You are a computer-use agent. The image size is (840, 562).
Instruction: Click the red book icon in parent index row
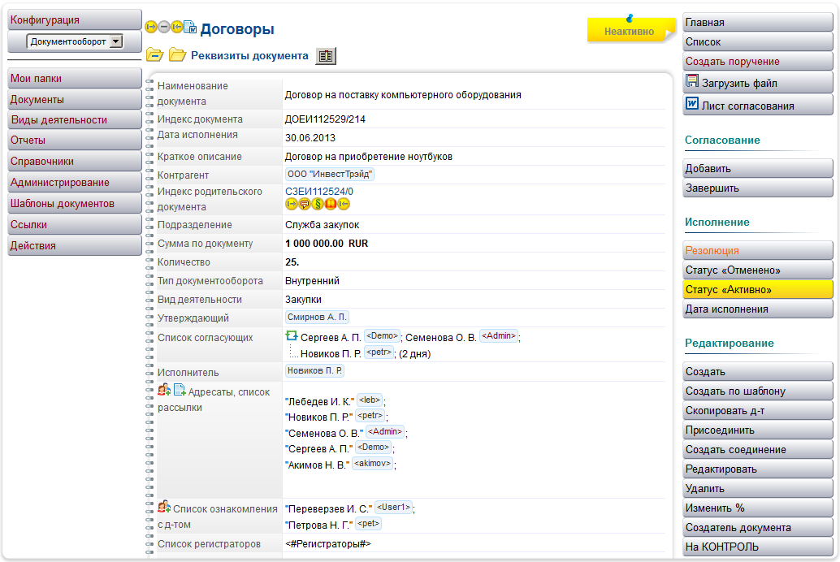tap(331, 204)
